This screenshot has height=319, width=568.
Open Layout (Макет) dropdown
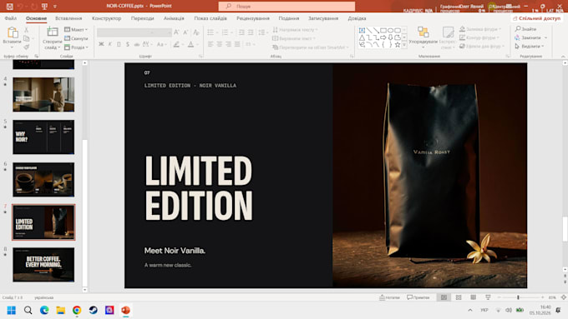[76, 29]
